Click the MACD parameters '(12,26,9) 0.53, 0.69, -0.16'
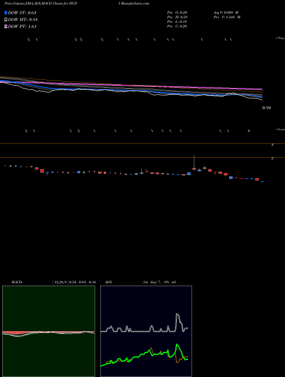 pos(74,282)
